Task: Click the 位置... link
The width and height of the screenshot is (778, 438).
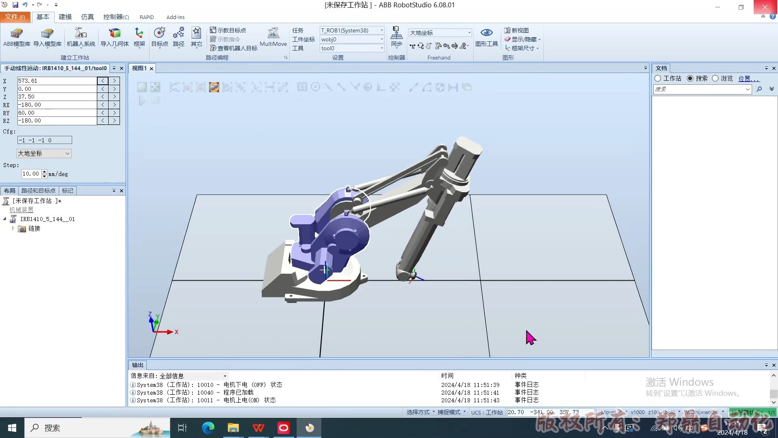Action: pos(748,78)
